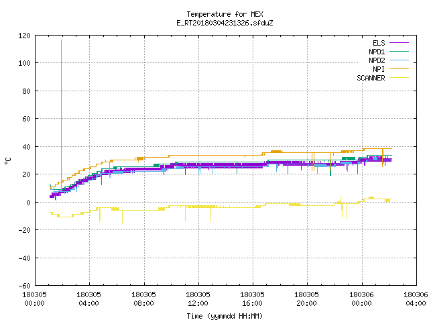Click the x-axis tick label 180305 00:00
The image size is (429, 322).
pyautogui.click(x=34, y=299)
